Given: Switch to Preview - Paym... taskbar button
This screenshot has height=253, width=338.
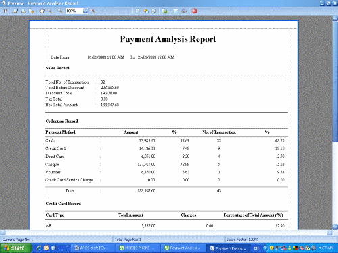Looking at the screenshot, I should click(228, 248).
